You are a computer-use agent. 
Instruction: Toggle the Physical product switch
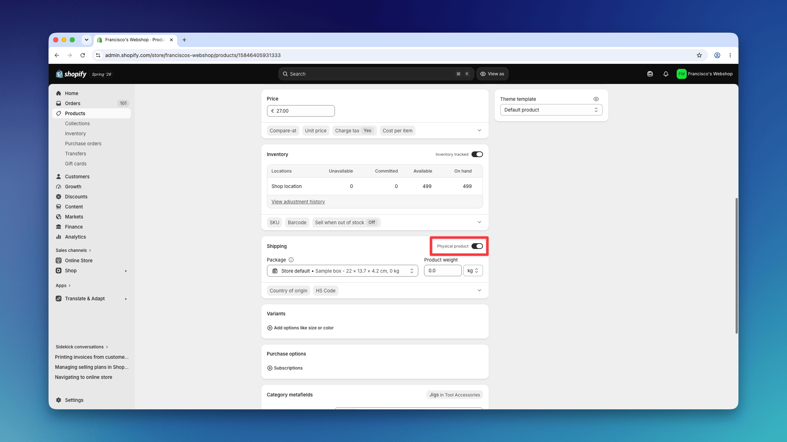tap(477, 246)
